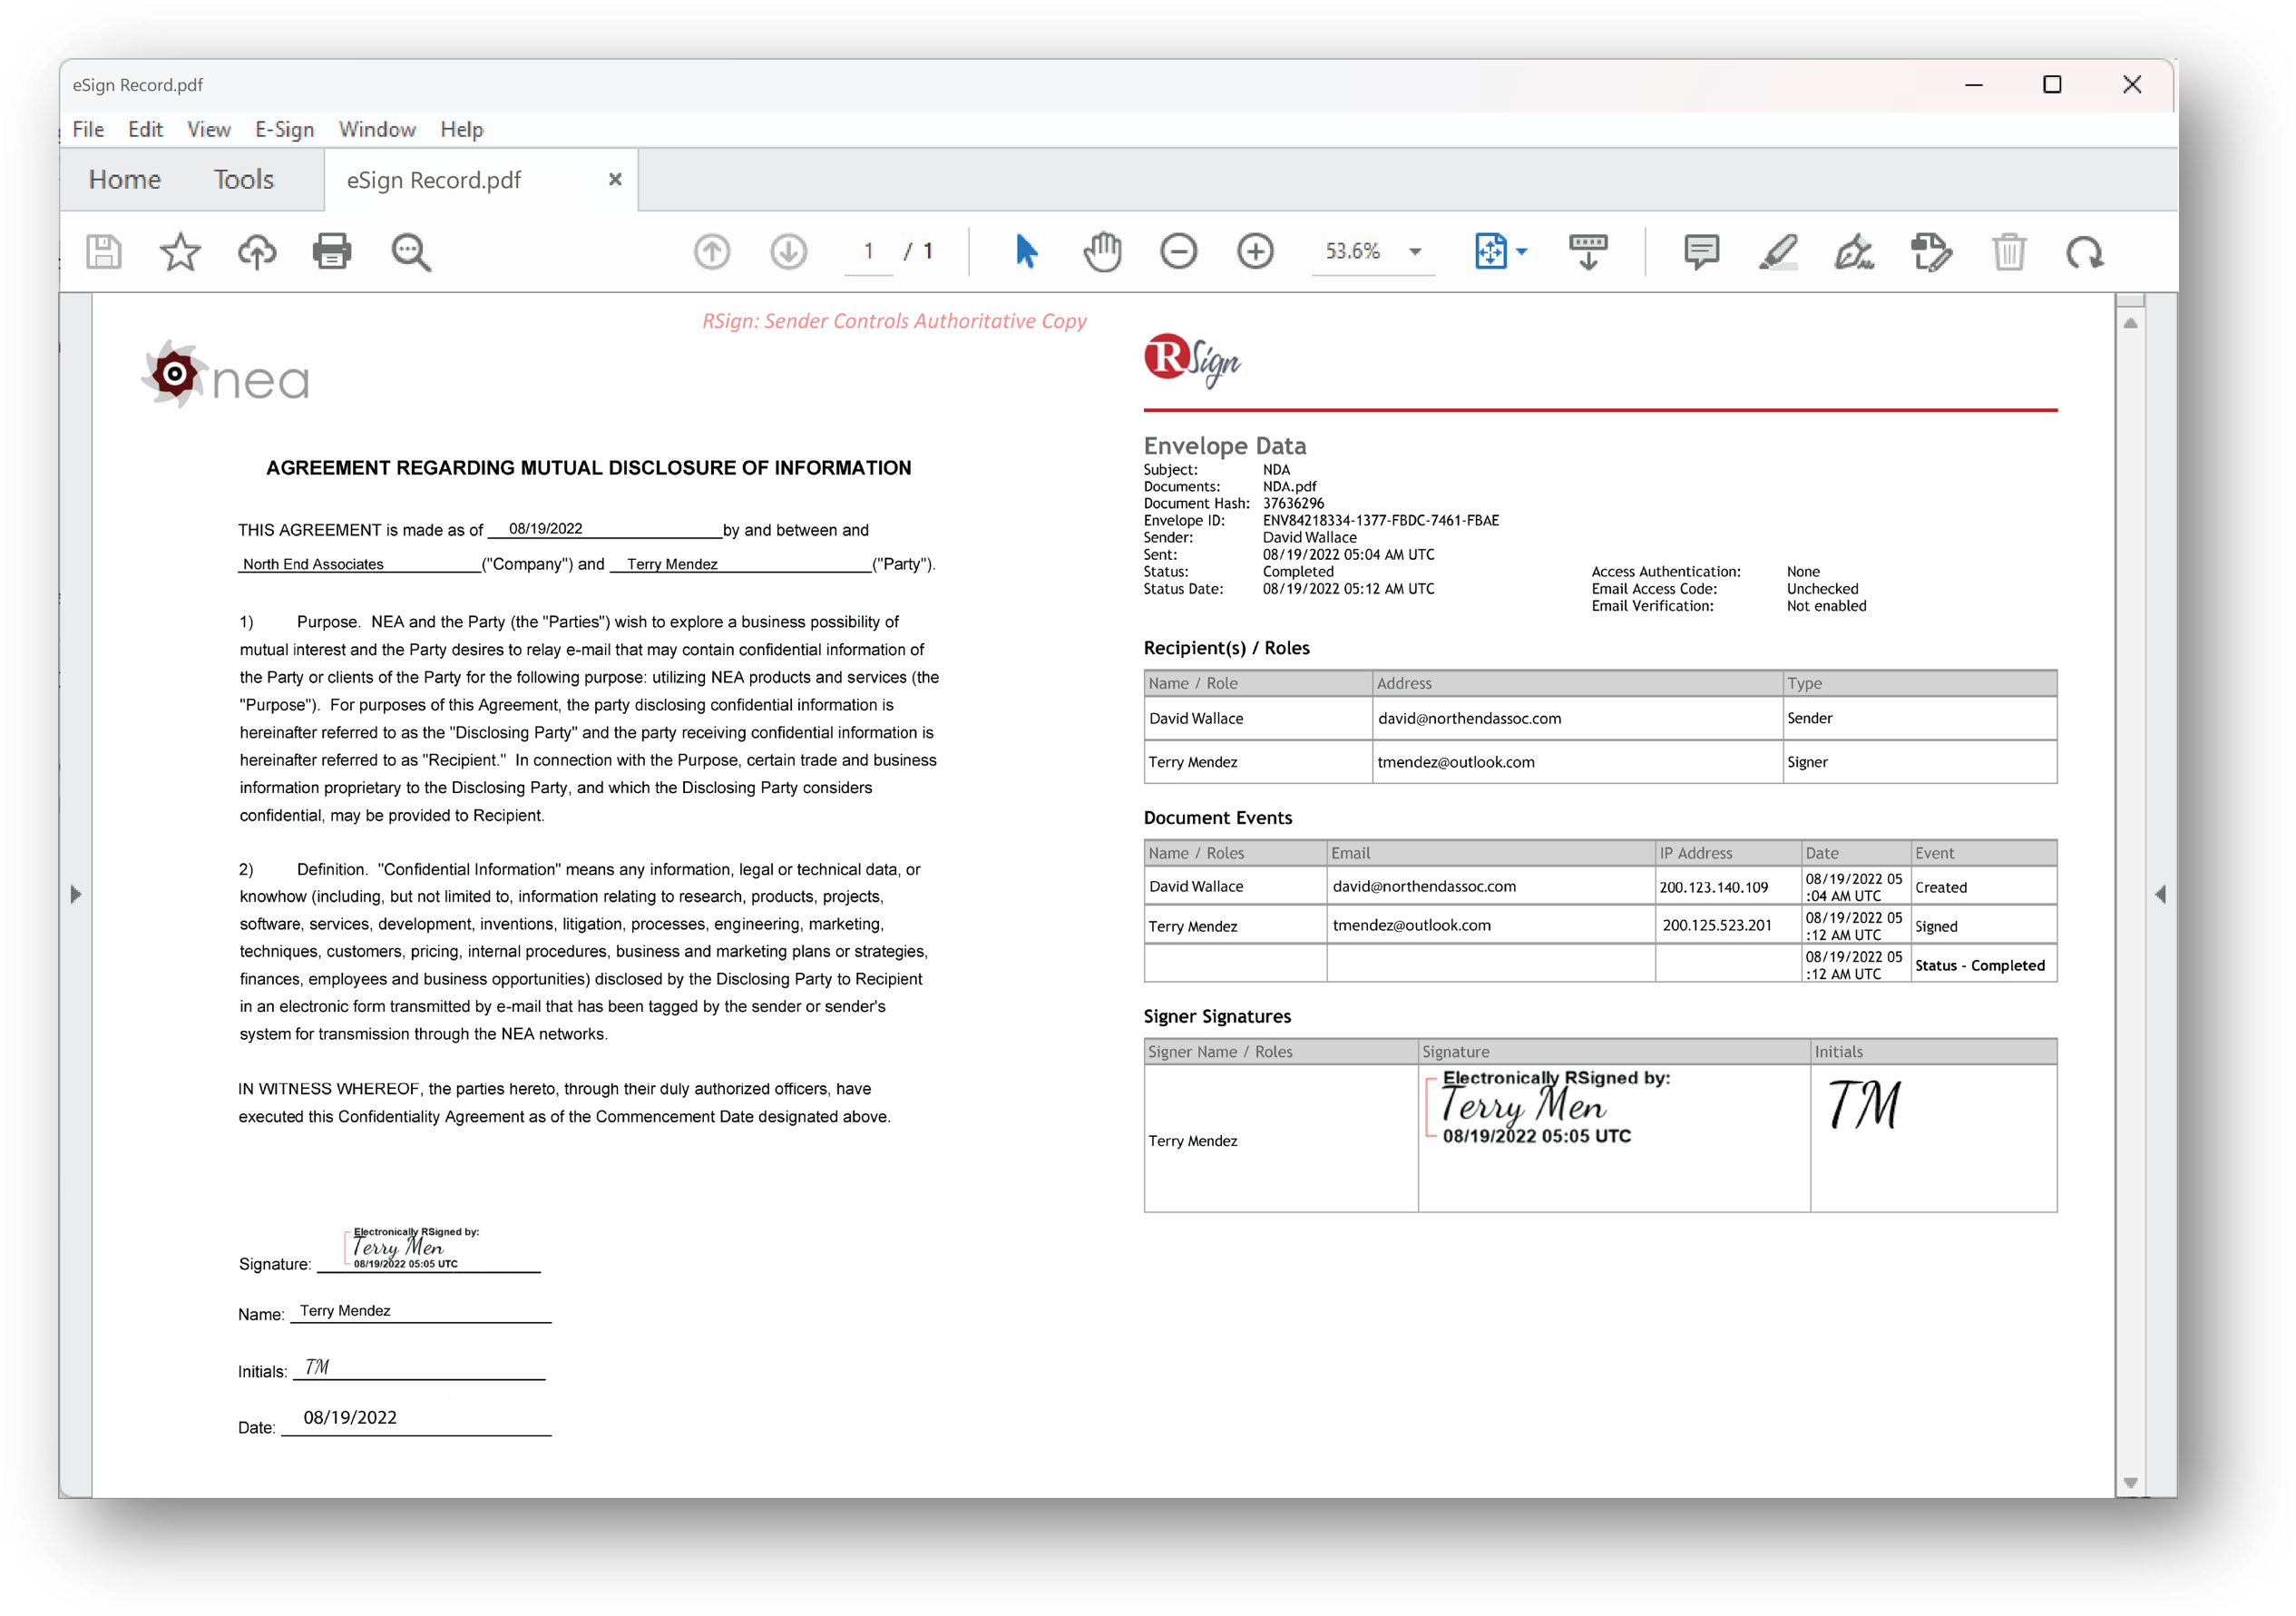Print the document using printer icon
This screenshot has width=2296, height=1616.
(x=332, y=251)
